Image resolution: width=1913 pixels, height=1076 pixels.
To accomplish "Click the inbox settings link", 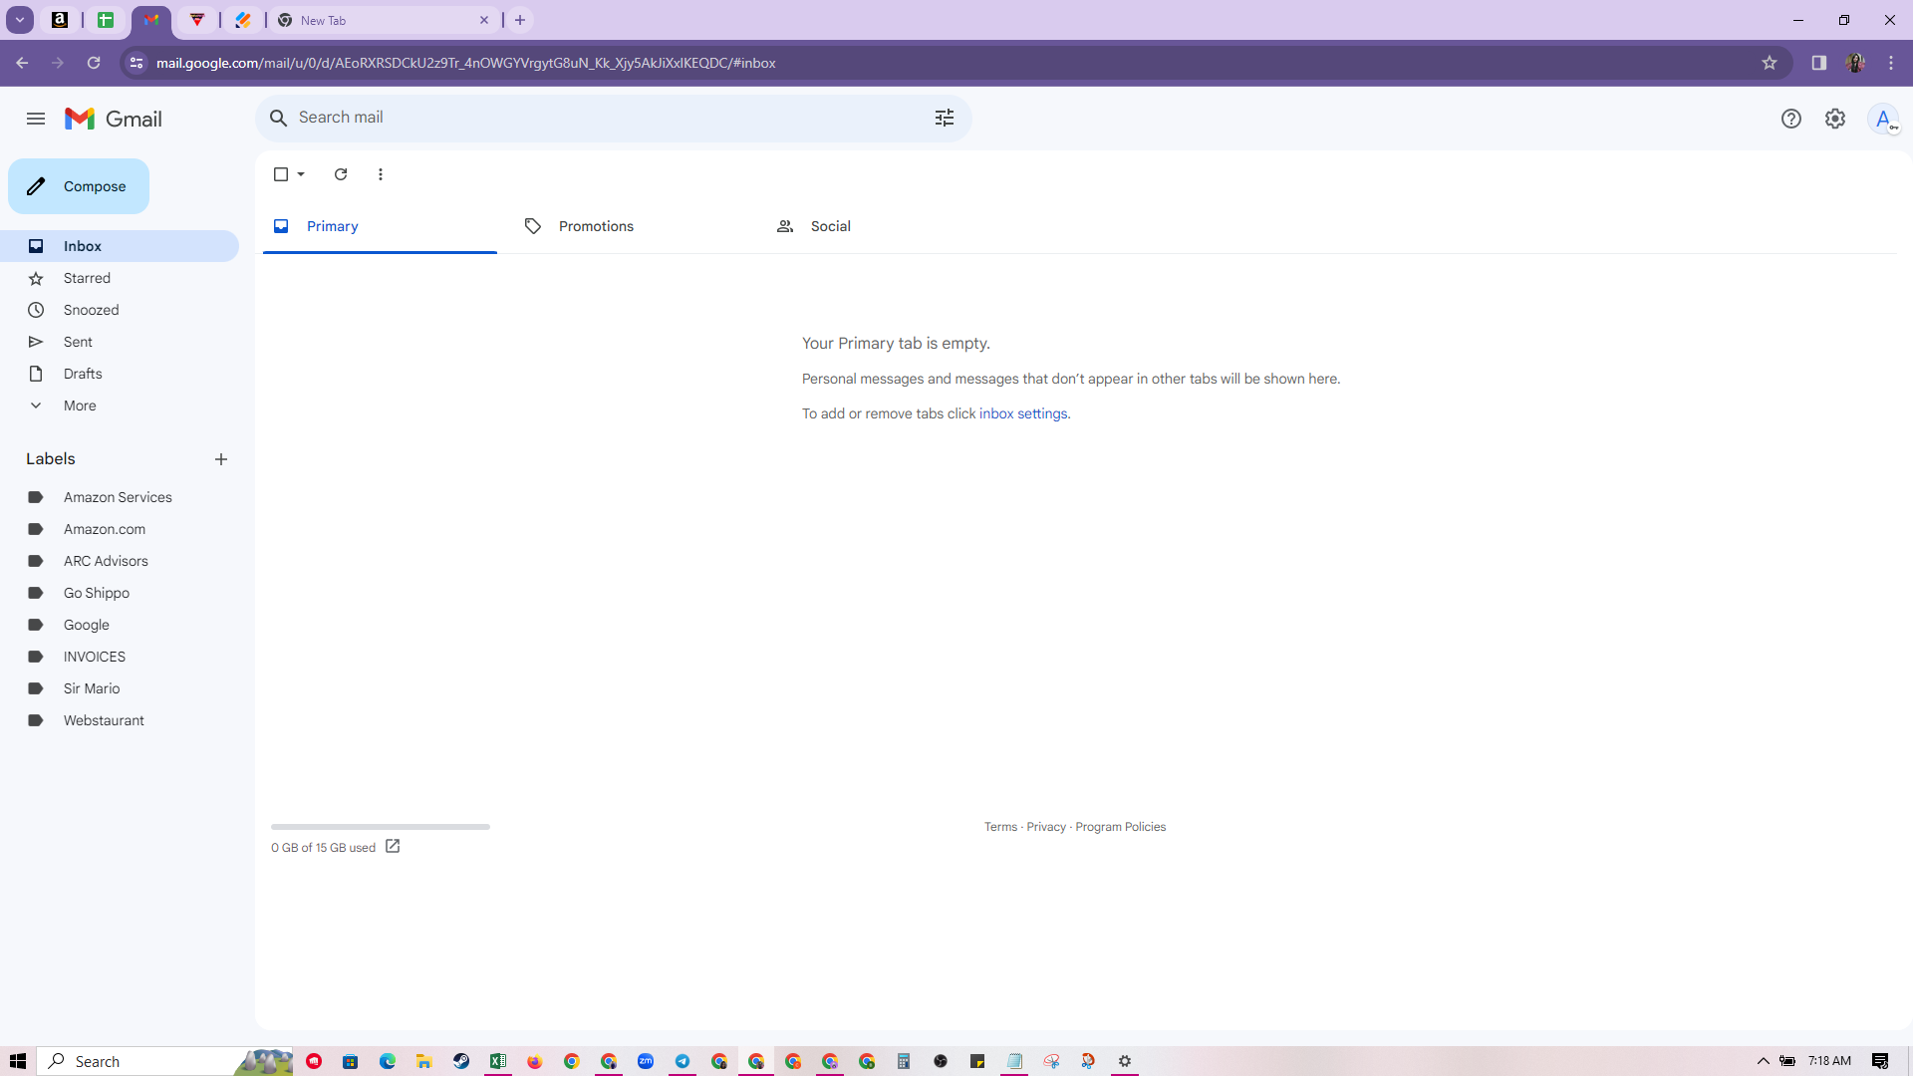I will coord(1023,413).
